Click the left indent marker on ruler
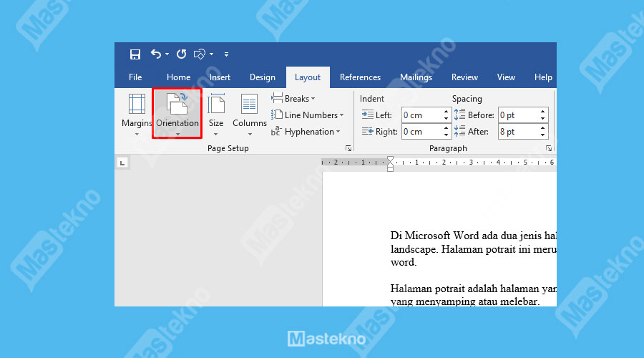 (390, 169)
